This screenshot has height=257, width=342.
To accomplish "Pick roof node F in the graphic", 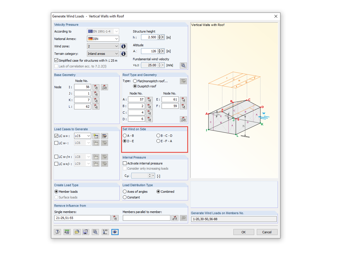I will tap(183, 106).
